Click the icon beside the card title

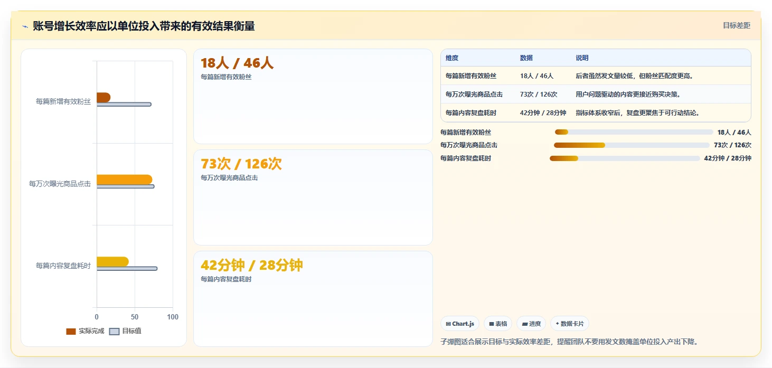25,26
